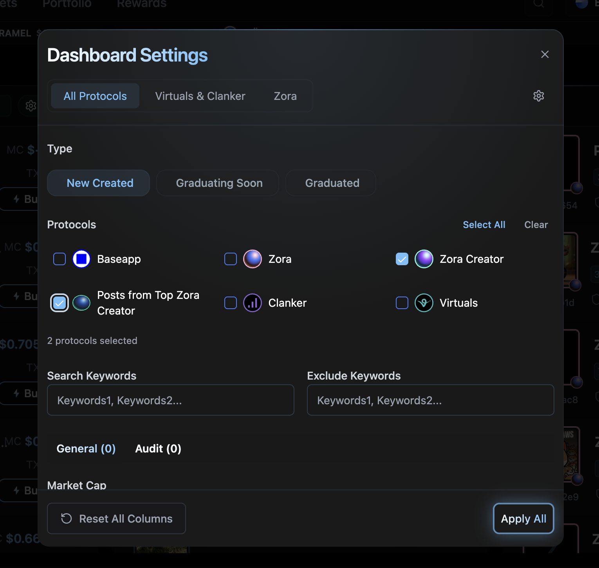Enable the Clanker checkbox
The width and height of the screenshot is (599, 568).
pos(231,303)
